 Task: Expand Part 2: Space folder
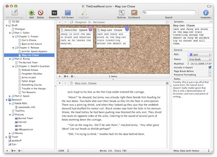pos(10,96)
